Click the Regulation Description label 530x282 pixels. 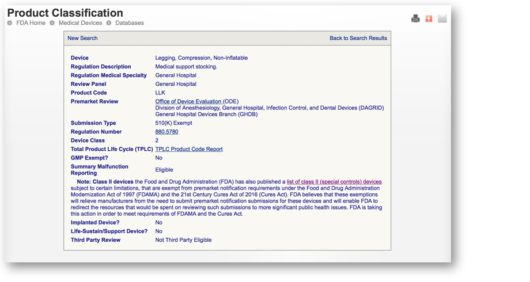pyautogui.click(x=101, y=67)
